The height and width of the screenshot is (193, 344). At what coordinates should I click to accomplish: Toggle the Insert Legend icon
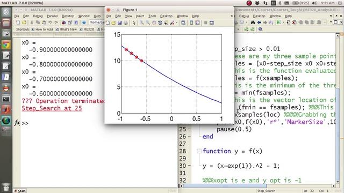click(197, 23)
